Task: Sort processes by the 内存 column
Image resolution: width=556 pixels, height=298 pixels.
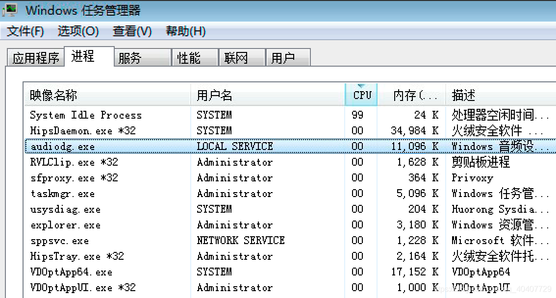Action: [412, 94]
